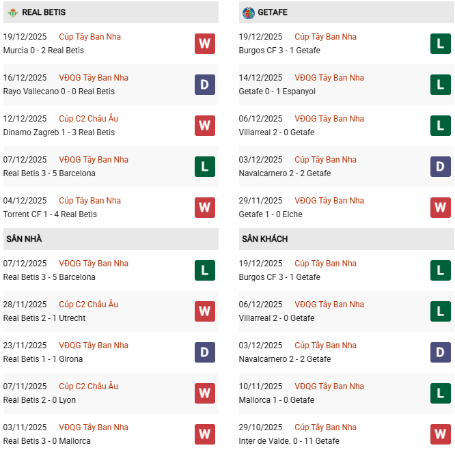Click the W badge for Inter de Valde. match
The height and width of the screenshot is (450, 455).
coord(440,434)
